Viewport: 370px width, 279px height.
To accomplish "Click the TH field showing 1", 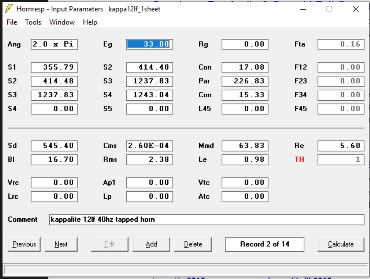I will tap(341, 160).
